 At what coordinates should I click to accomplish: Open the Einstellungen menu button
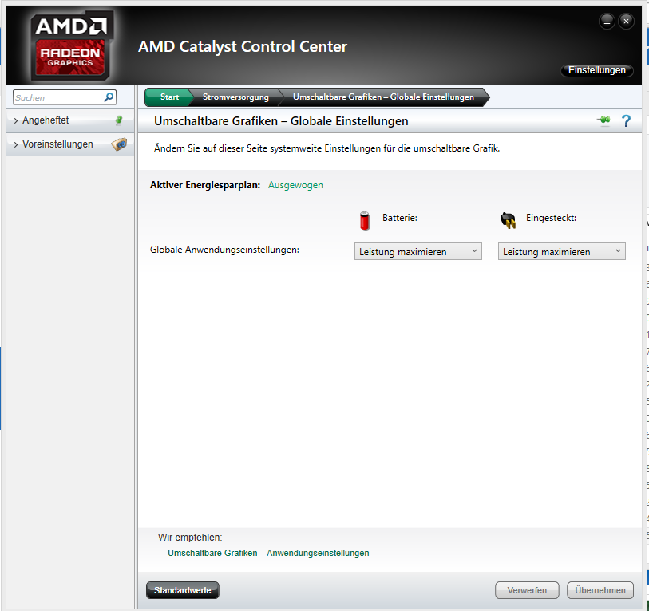tap(597, 70)
